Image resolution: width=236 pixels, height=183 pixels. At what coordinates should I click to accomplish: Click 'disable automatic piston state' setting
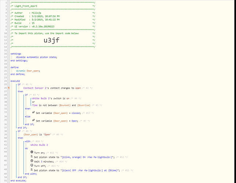[37, 57]
